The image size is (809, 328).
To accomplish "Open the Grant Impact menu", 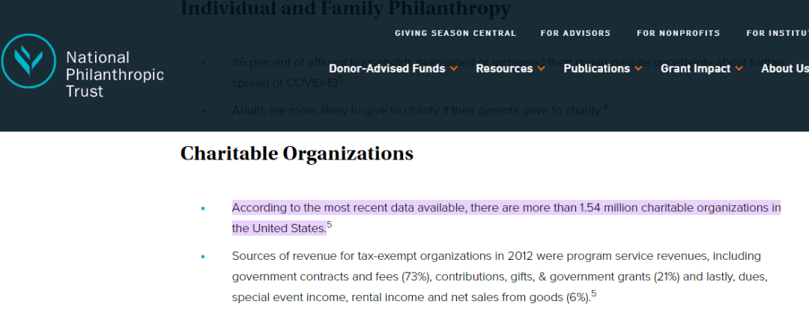I will 695,69.
